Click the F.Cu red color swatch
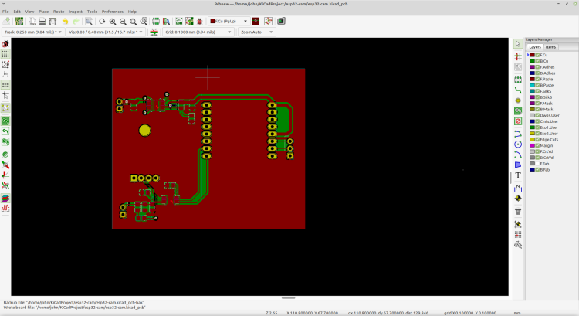The image size is (579, 316). 532,55
